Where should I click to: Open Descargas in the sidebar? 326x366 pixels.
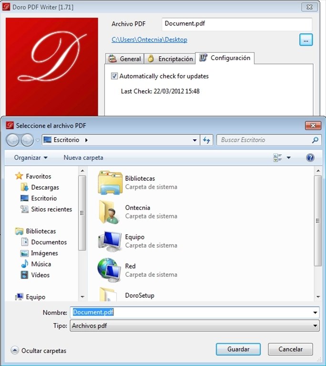[45, 187]
